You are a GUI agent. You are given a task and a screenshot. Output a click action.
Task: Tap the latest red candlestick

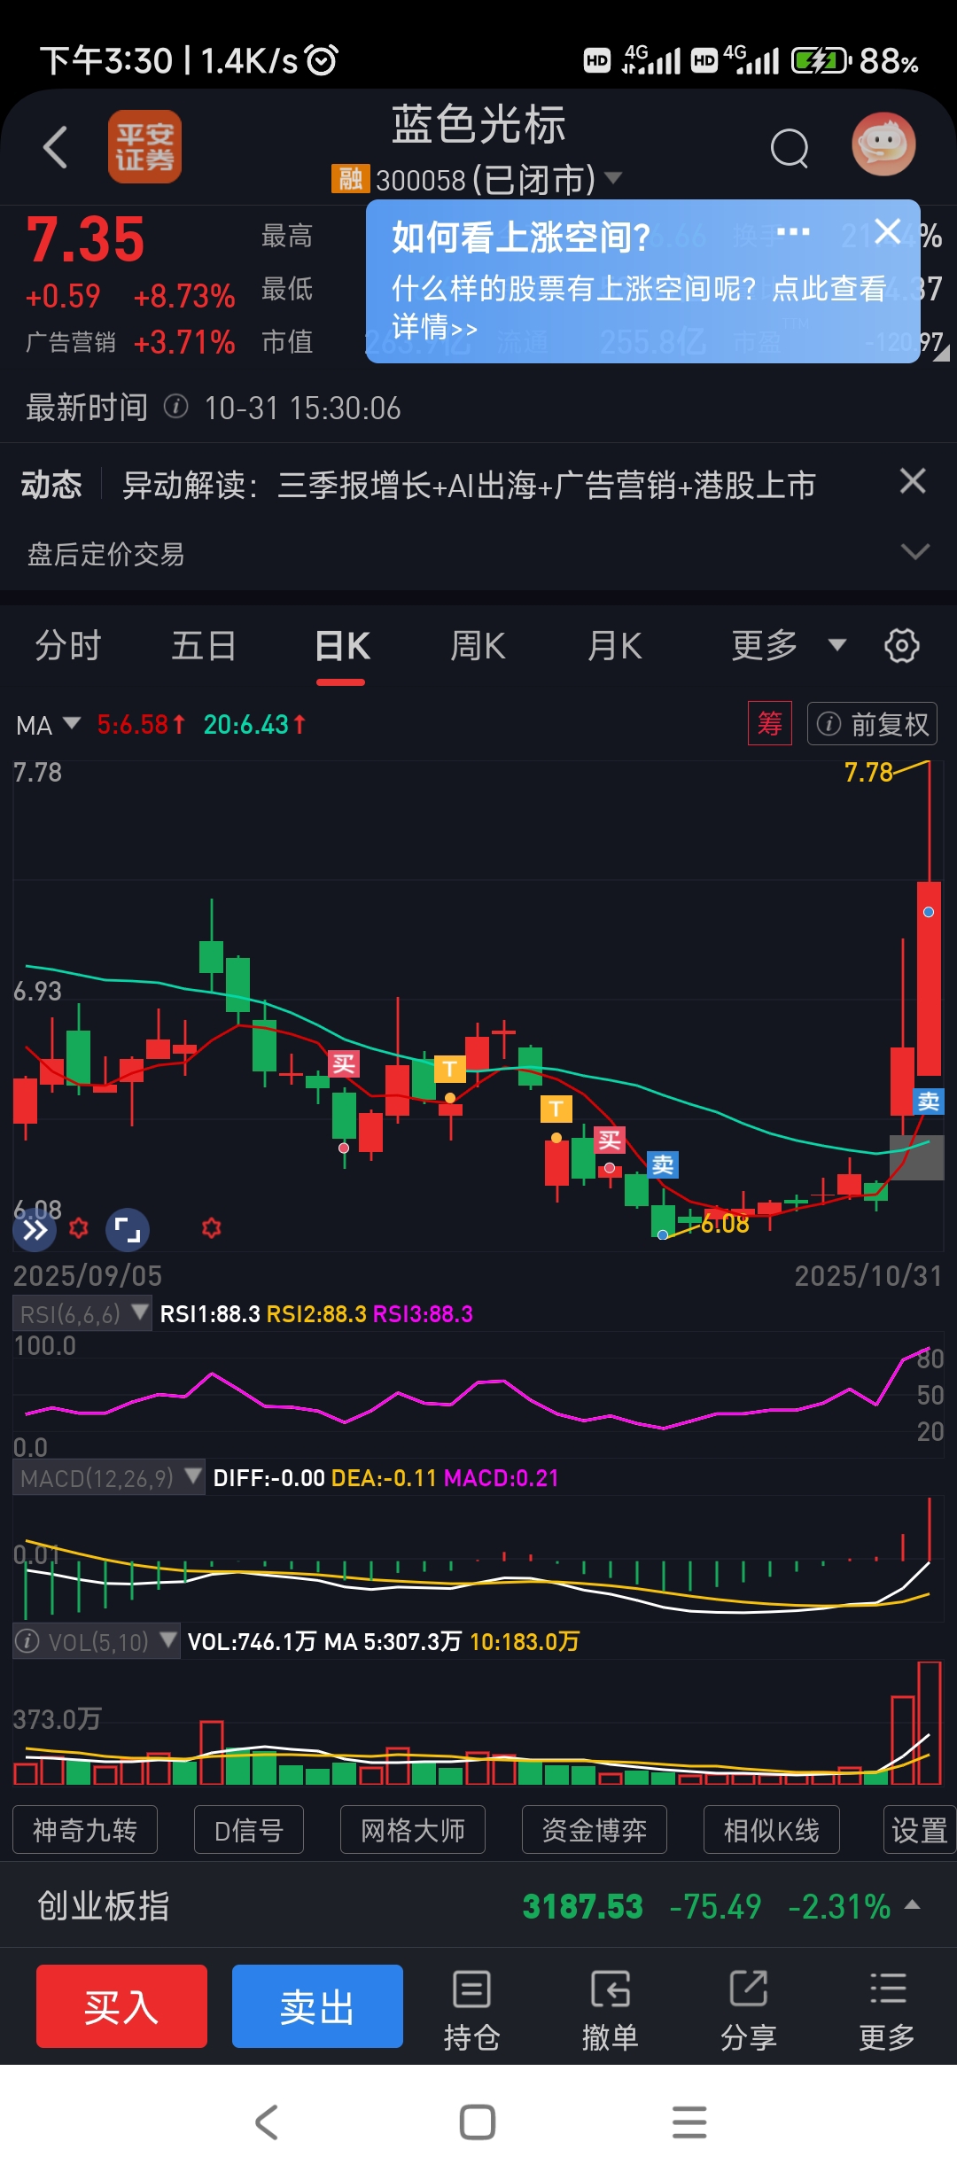click(x=929, y=977)
